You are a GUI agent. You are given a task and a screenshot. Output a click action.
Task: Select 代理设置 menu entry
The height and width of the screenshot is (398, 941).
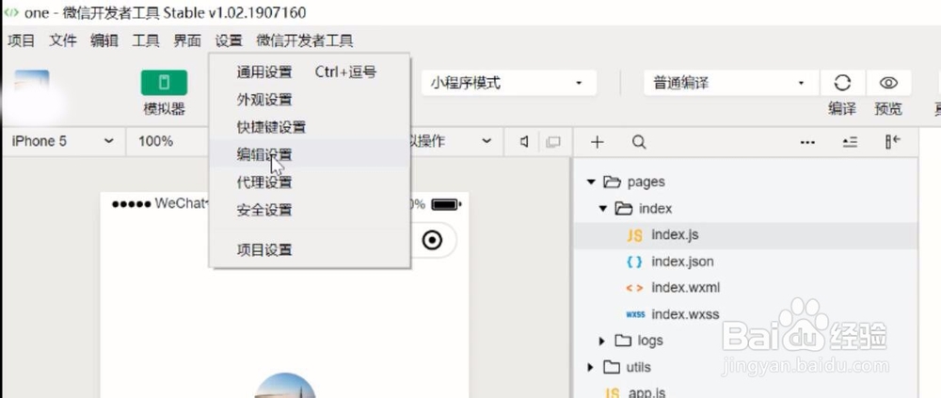click(x=310, y=182)
